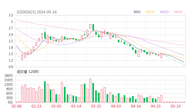Click the 1.5 price axis value

pos(11,54)
